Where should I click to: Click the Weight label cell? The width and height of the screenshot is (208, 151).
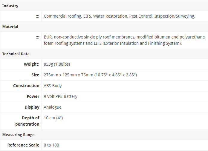(x=31, y=64)
